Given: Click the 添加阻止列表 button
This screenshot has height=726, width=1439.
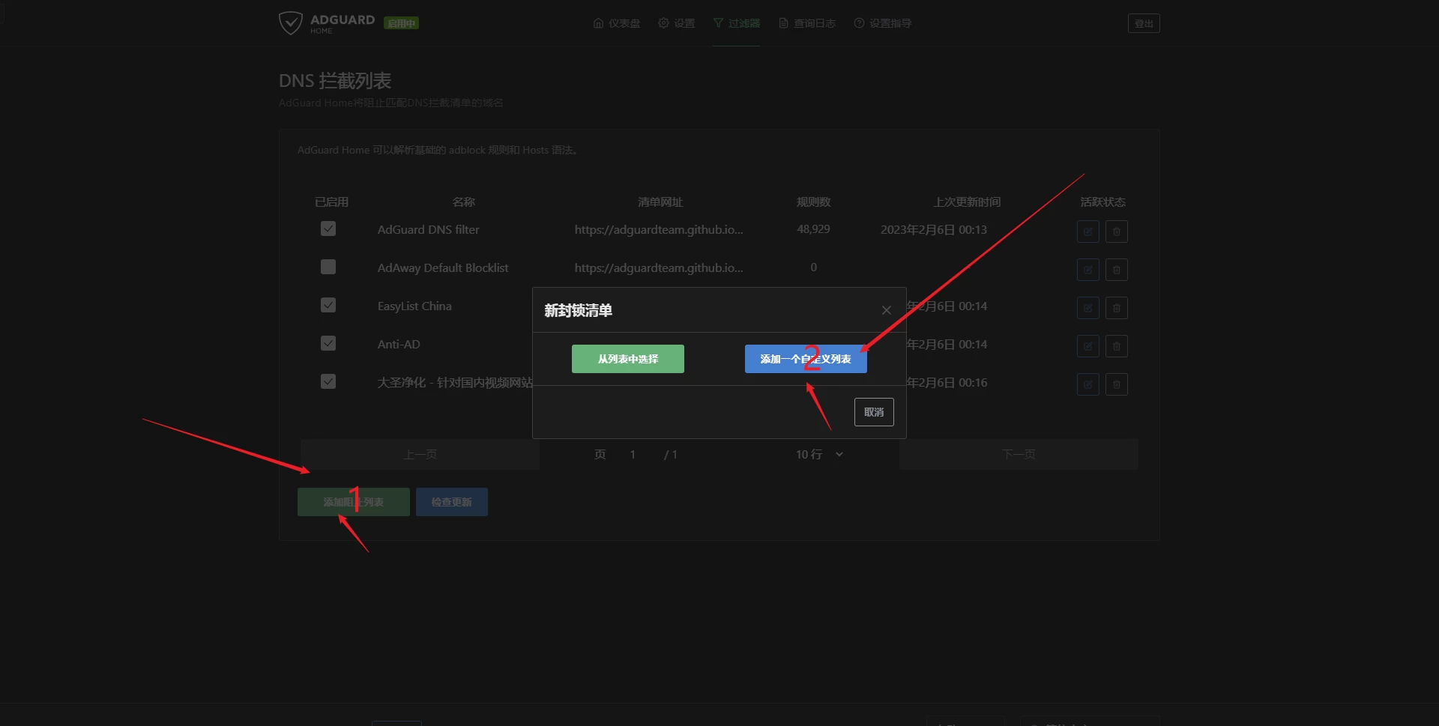Looking at the screenshot, I should [354, 502].
